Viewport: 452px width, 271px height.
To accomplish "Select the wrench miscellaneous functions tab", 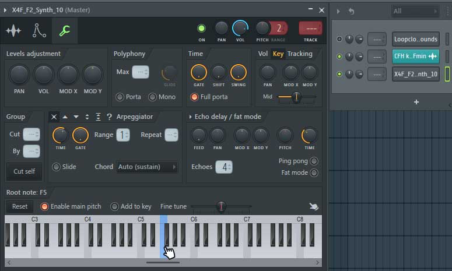I will (x=64, y=31).
